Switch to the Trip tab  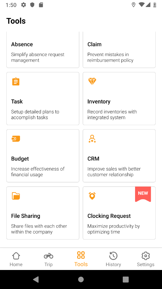tap(49, 259)
